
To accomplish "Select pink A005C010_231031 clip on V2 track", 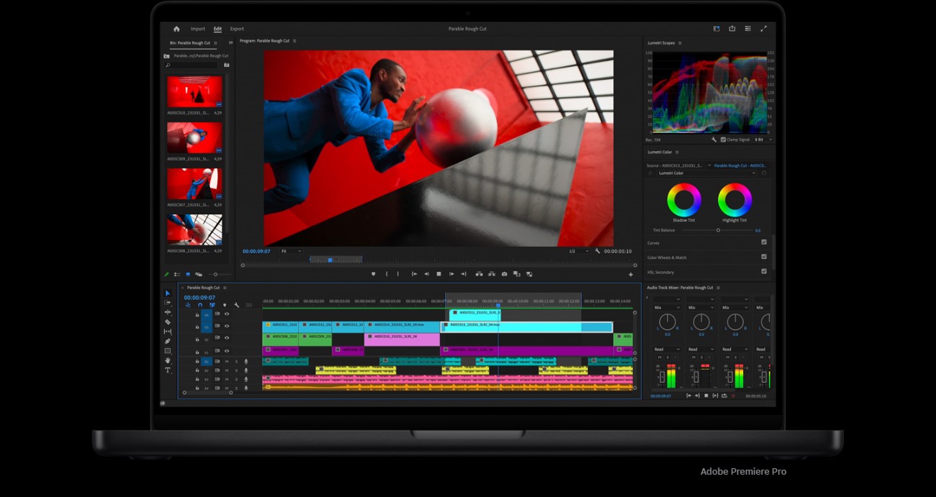I will point(402,338).
